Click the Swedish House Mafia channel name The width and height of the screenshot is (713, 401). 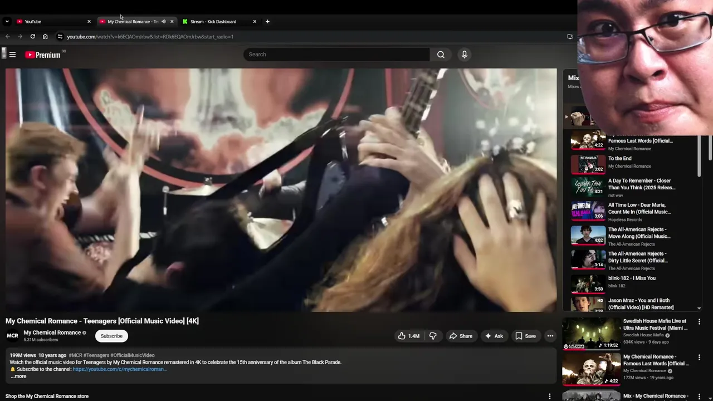[x=643, y=335]
